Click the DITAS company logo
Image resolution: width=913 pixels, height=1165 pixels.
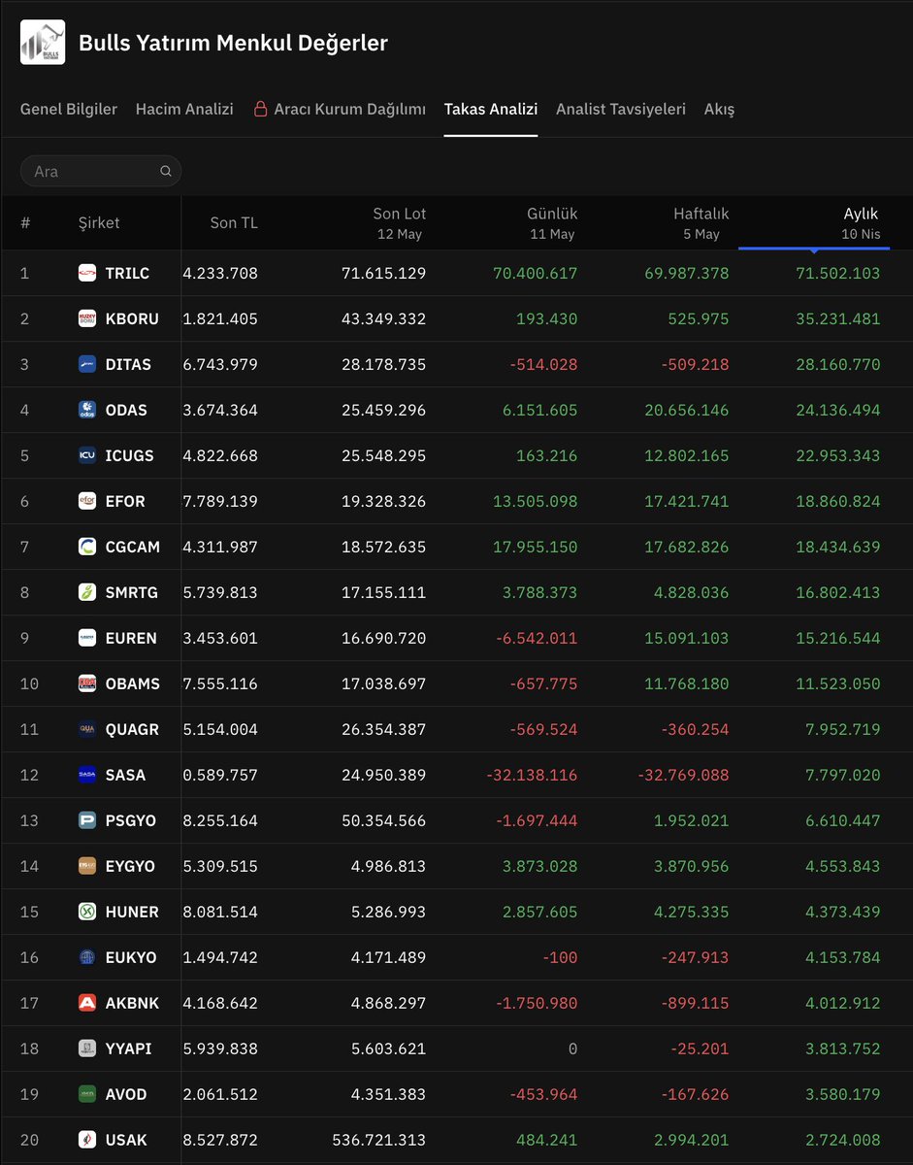87,364
